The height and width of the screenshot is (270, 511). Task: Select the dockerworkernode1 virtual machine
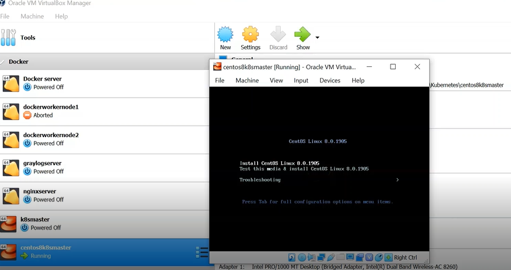[104, 111]
